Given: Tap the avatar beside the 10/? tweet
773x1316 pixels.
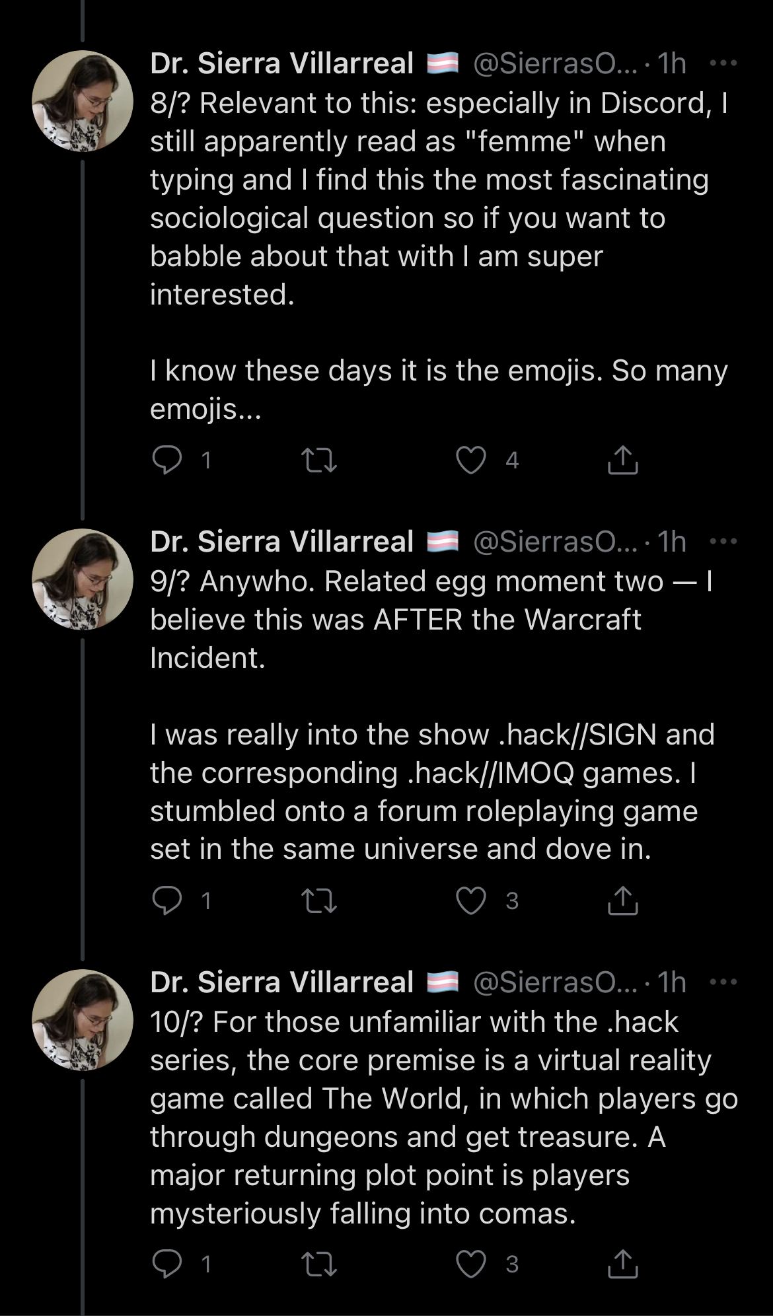Looking at the screenshot, I should click(x=83, y=1019).
